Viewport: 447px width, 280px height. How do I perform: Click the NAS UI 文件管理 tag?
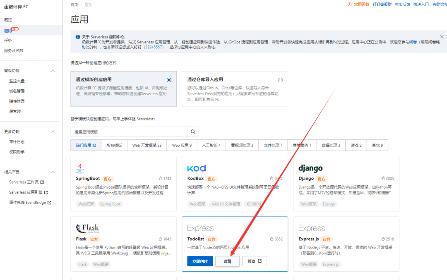[226, 204]
